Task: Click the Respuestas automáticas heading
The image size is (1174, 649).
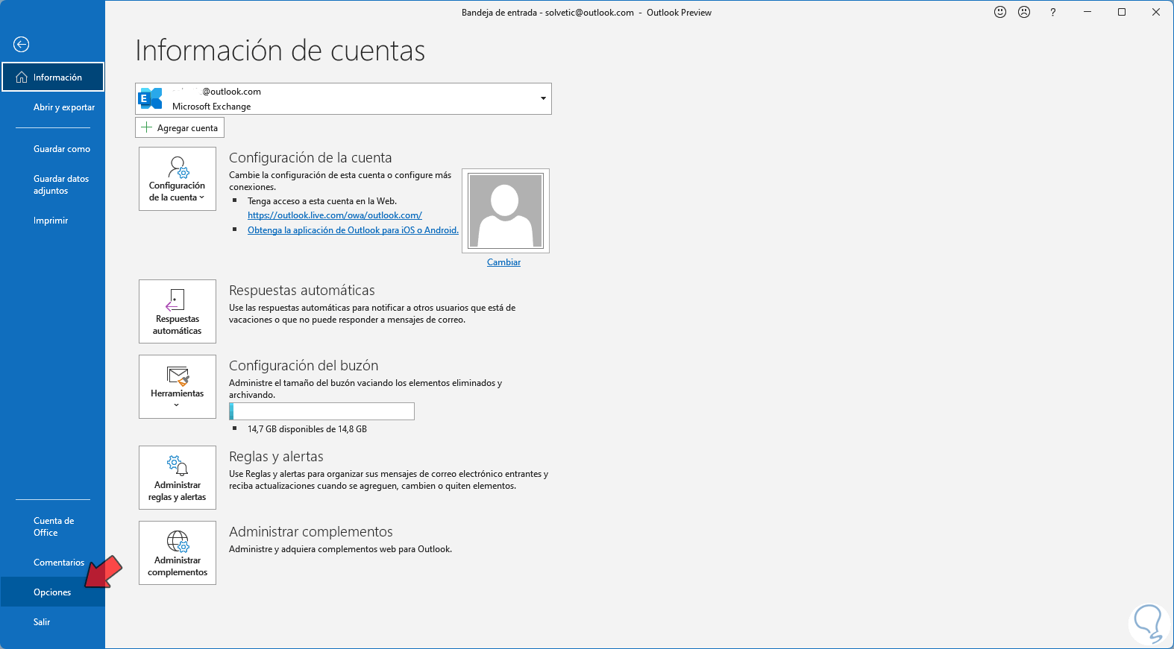Action: (302, 291)
